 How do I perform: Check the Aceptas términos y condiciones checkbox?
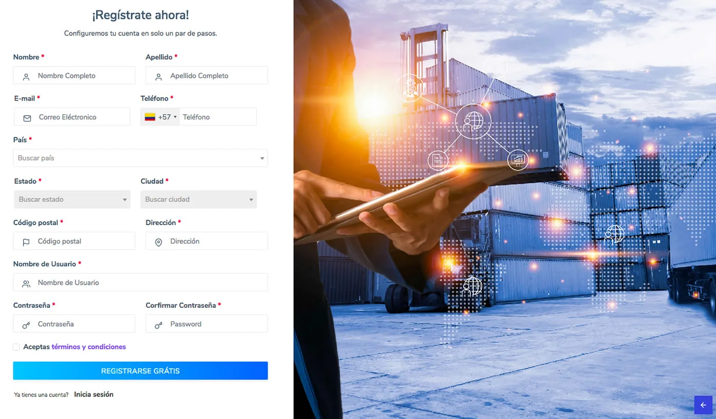click(x=16, y=347)
